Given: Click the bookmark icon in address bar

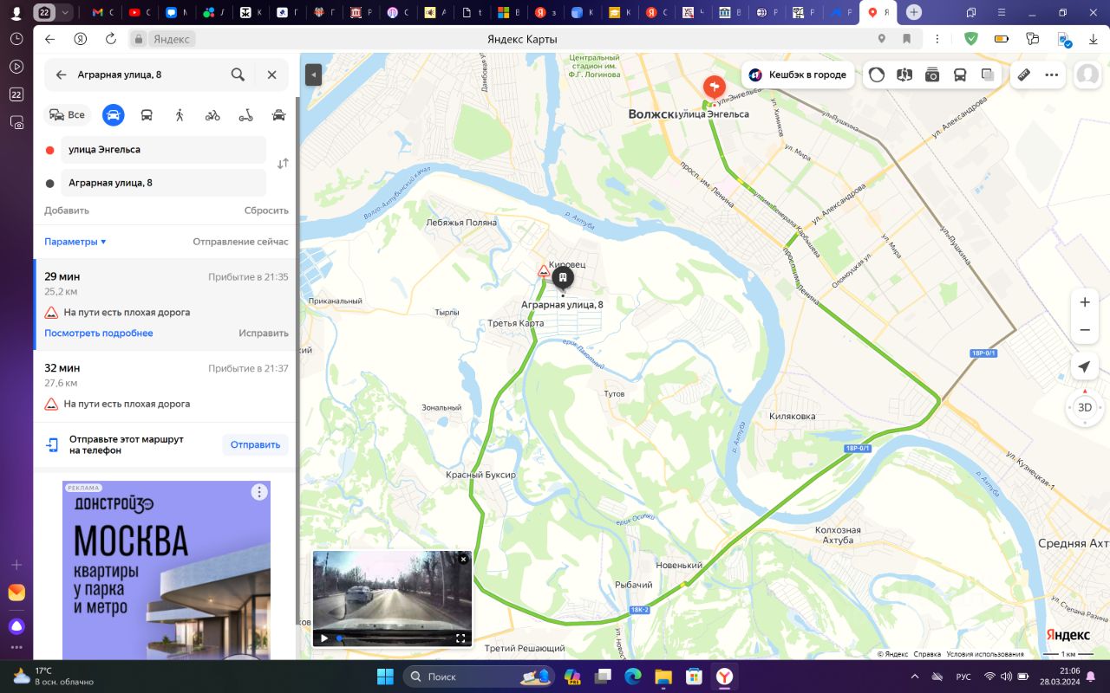Looking at the screenshot, I should pyautogui.click(x=906, y=39).
